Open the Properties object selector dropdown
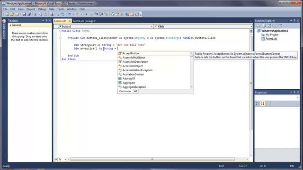Viewport: 303px width, 170px height. [x=298, y=98]
